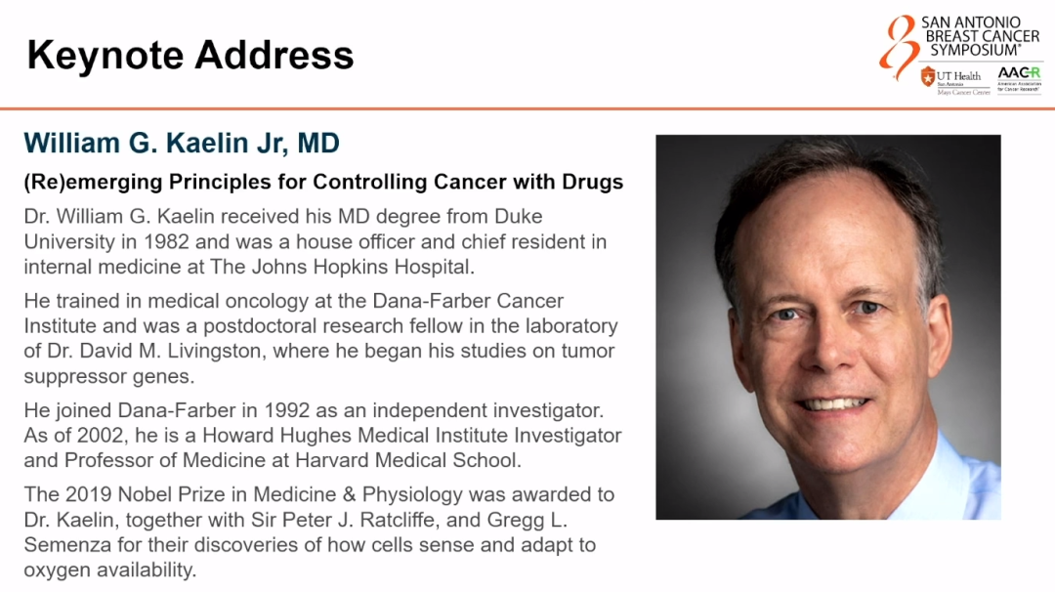Click the AACR logo
This screenshot has width=1055, height=592.
click(1019, 73)
